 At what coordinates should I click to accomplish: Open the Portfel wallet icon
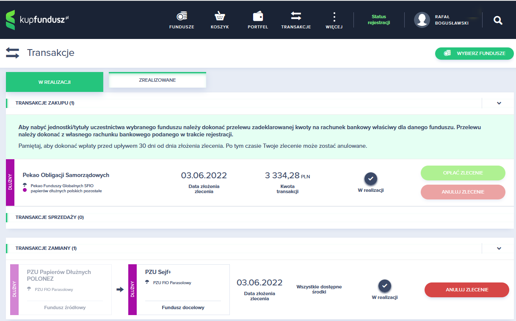(x=258, y=16)
